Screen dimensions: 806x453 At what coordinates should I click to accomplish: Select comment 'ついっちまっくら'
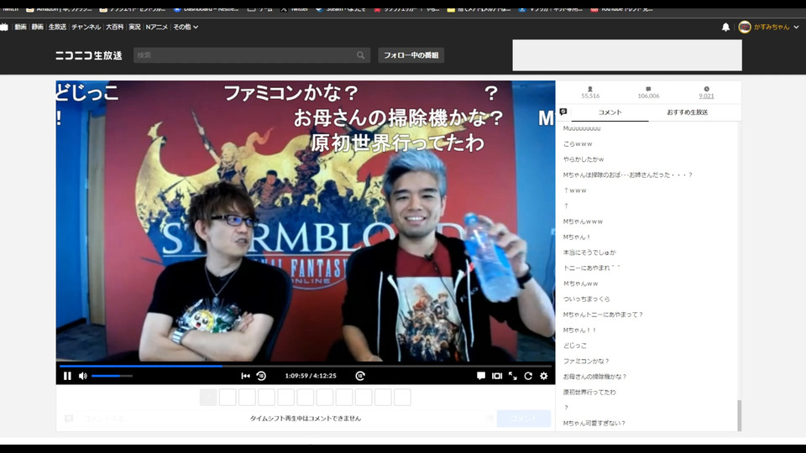pyautogui.click(x=587, y=299)
